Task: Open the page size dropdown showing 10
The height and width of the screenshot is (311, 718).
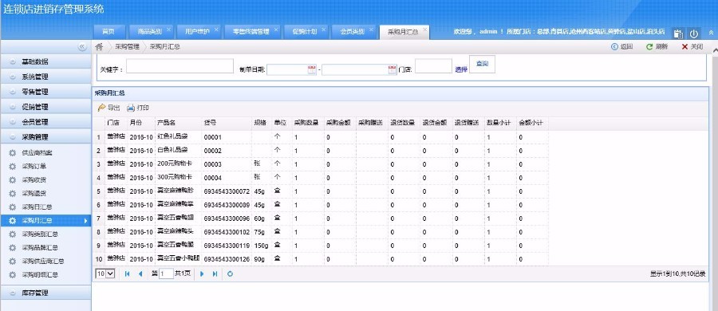Action: click(105, 274)
